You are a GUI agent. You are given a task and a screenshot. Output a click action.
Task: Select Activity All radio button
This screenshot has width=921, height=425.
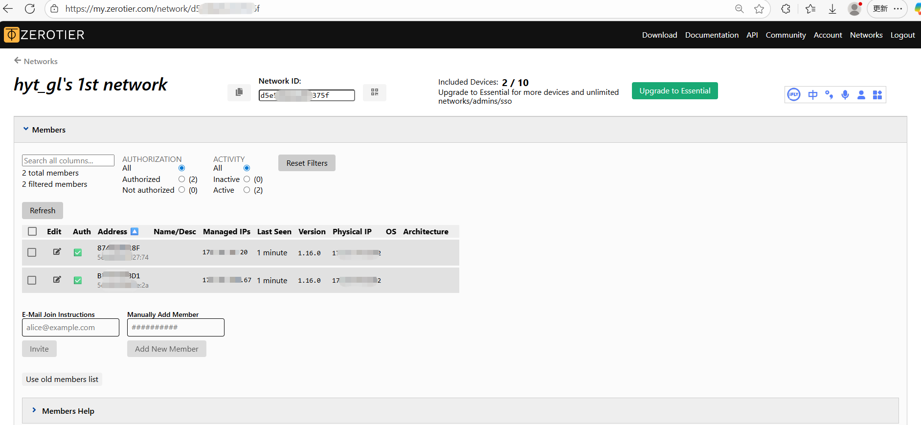[x=247, y=168]
